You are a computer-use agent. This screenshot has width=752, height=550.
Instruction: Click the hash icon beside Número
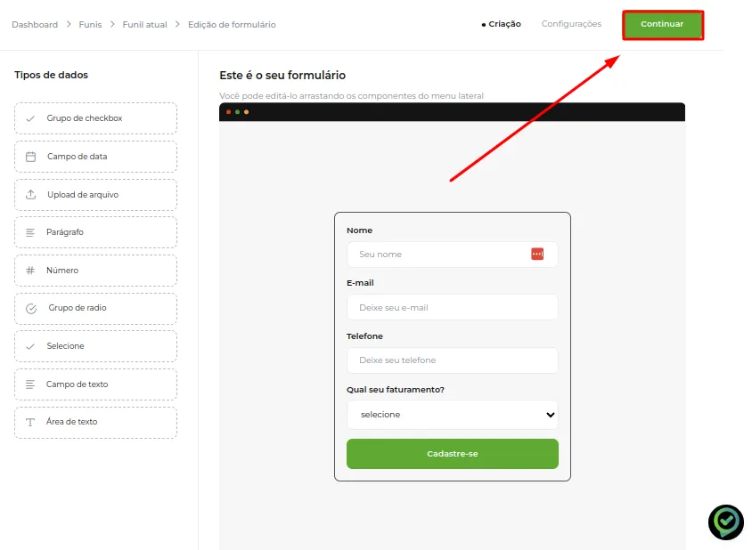(x=30, y=271)
